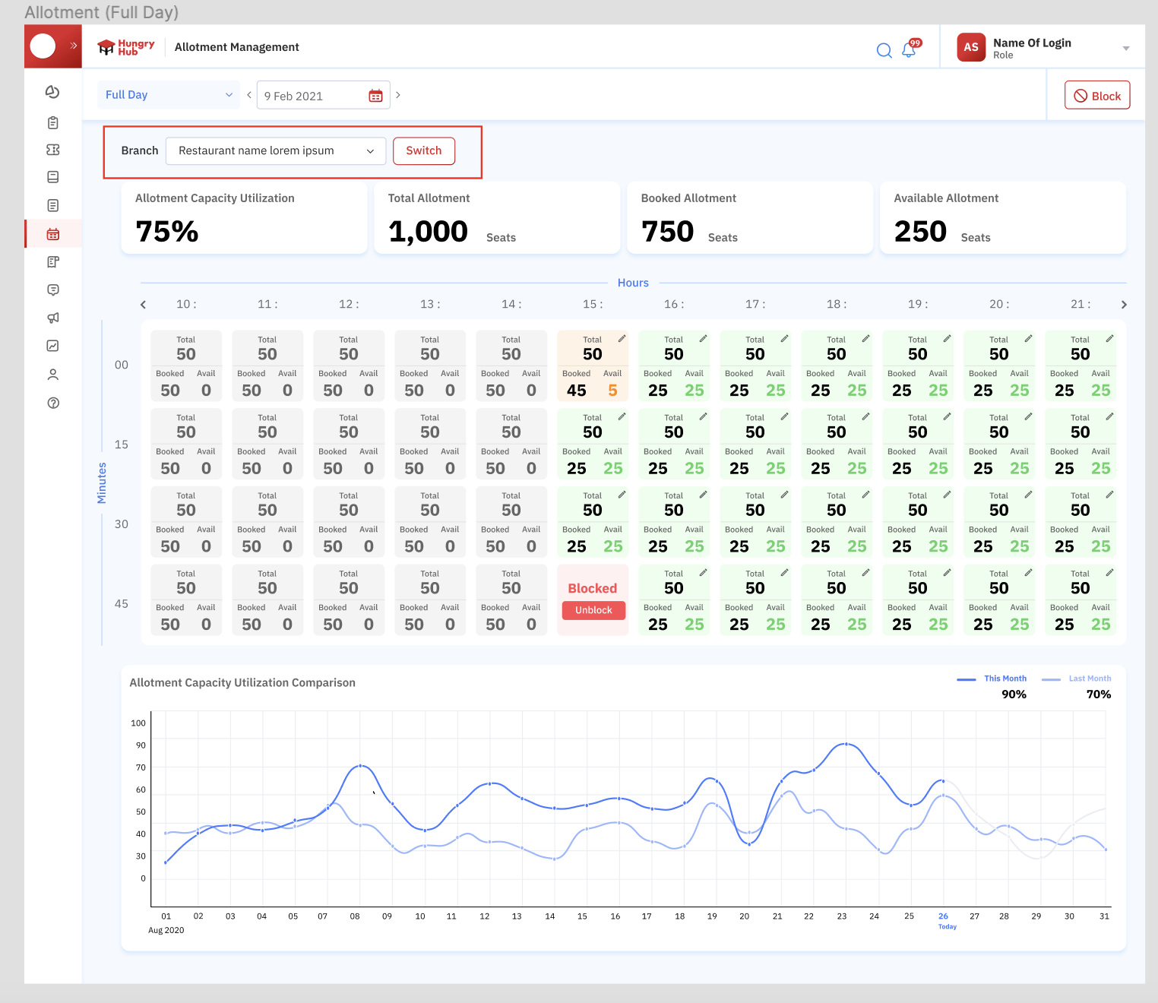The width and height of the screenshot is (1158, 1003).
Task: Go to next date using right arrow
Action: click(x=398, y=95)
